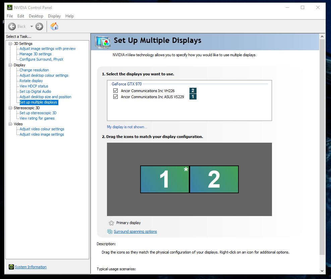This screenshot has width=331, height=279.
Task: Open Rotate display task
Action: [x=31, y=81]
